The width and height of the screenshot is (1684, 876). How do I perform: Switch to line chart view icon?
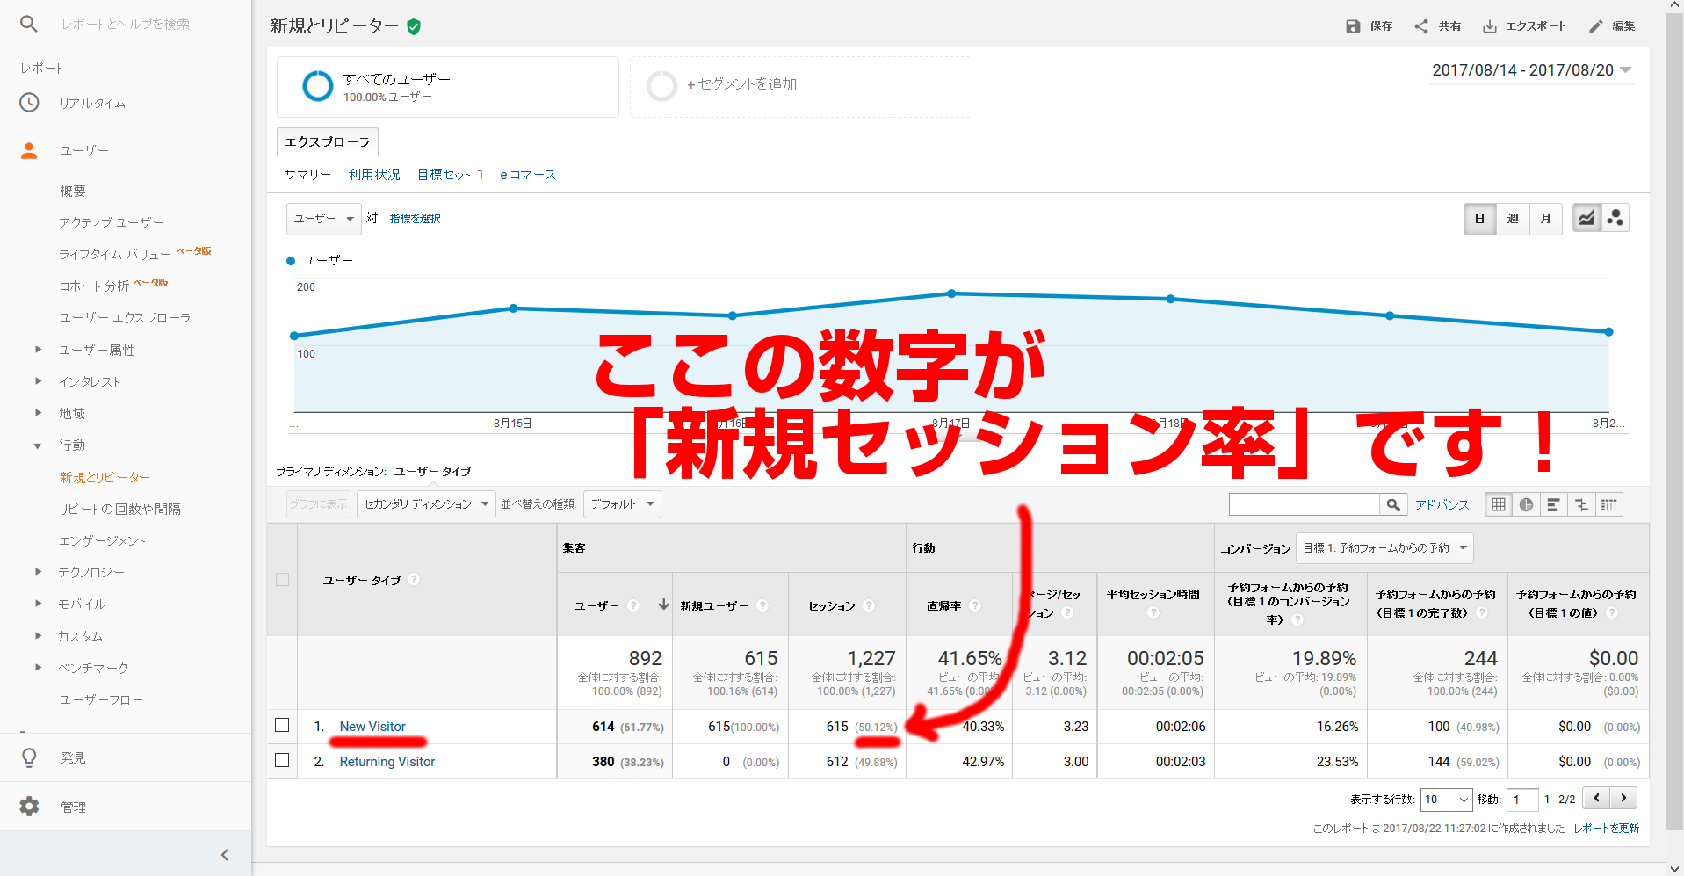1586,218
